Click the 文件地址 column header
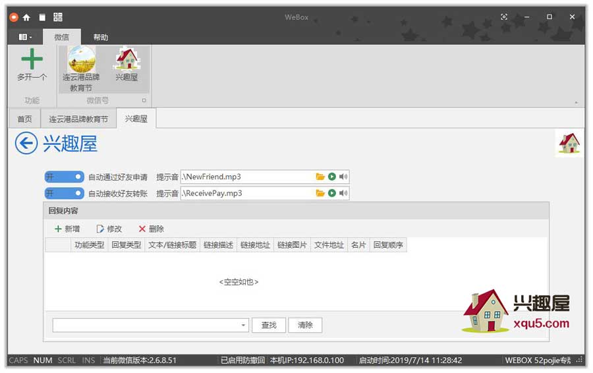Image resolution: width=593 pixels, height=373 pixels. coord(329,244)
